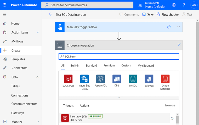The height and width of the screenshot is (125, 199).
Task: Open the Connections page in sidebar
Action: pyautogui.click(x=20, y=95)
